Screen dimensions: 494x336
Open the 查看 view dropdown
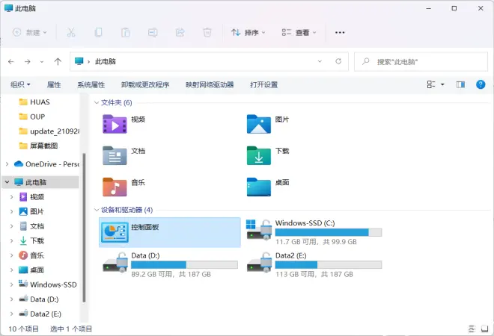pyautogui.click(x=299, y=32)
